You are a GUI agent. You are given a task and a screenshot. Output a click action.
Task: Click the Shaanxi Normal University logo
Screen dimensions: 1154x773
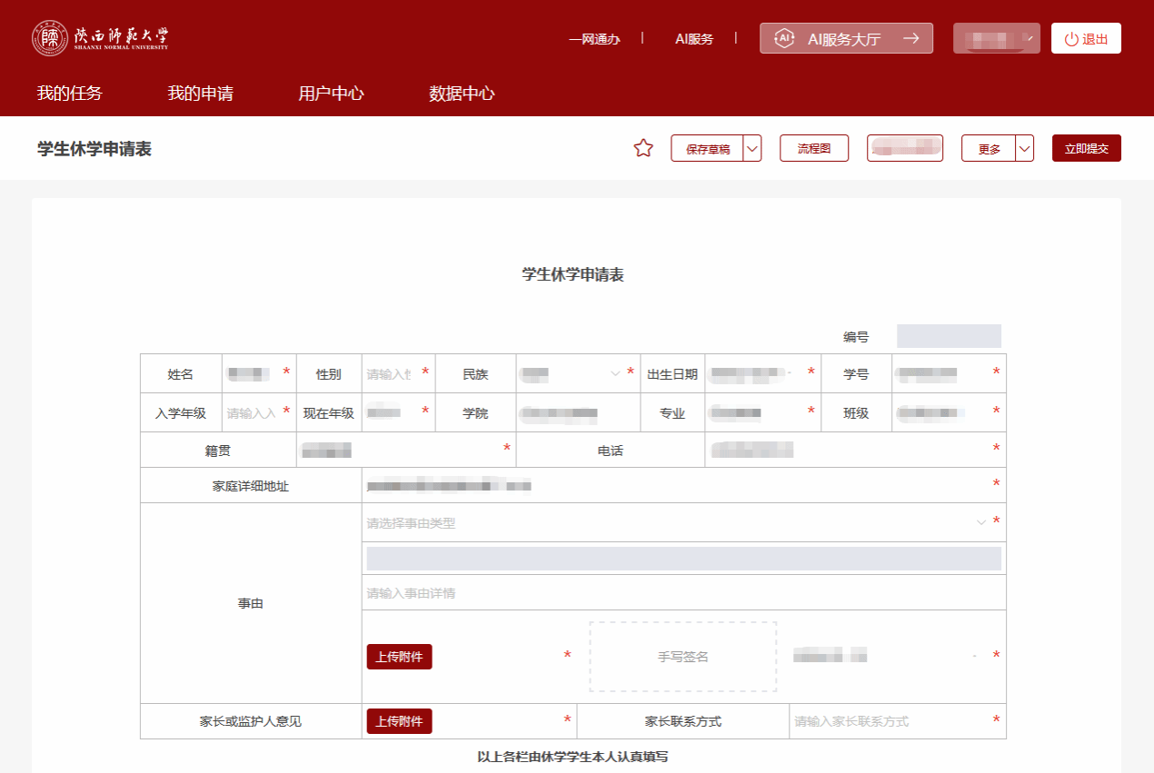100,38
